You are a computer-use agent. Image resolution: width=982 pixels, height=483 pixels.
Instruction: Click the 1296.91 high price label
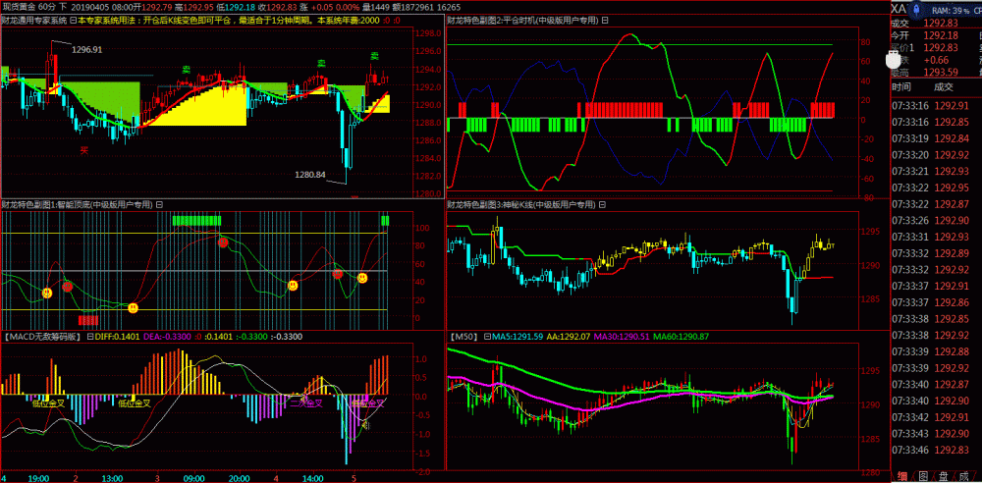(x=87, y=49)
